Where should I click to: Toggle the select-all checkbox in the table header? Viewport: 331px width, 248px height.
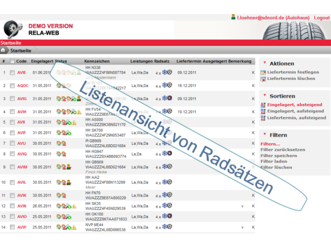click(12, 62)
